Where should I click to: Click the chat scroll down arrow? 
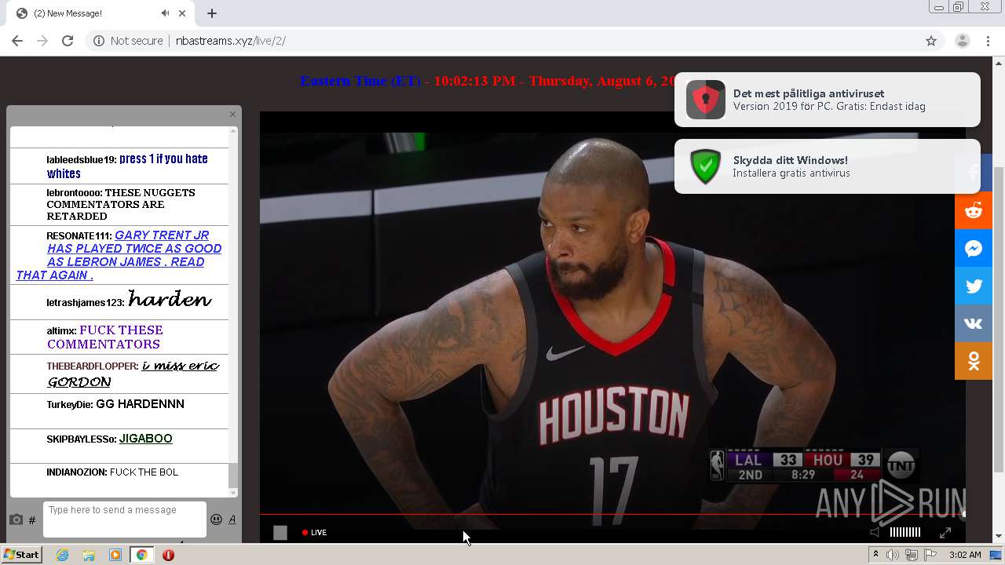point(232,493)
